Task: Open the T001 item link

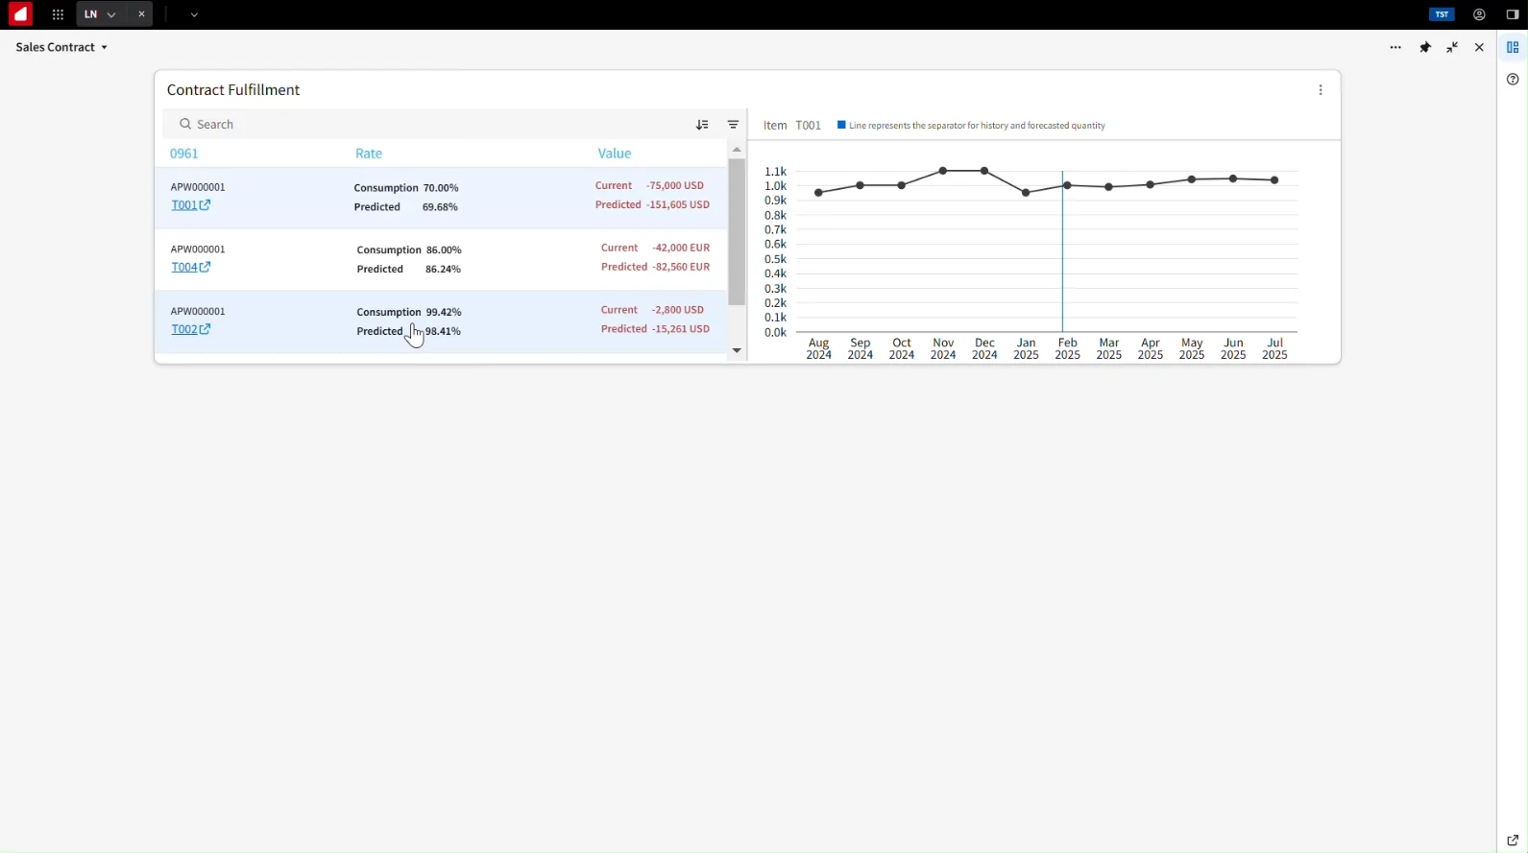Action: click(190, 205)
